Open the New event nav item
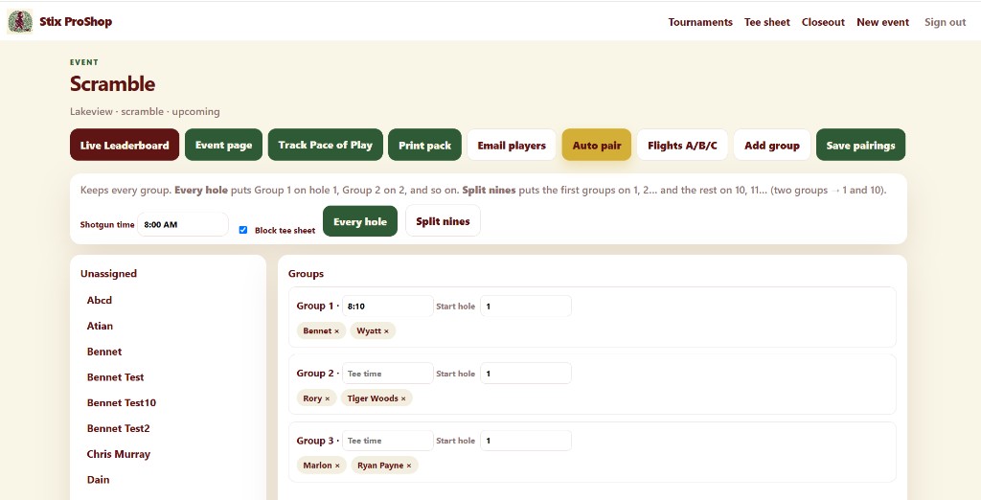This screenshot has width=981, height=500. 882,22
